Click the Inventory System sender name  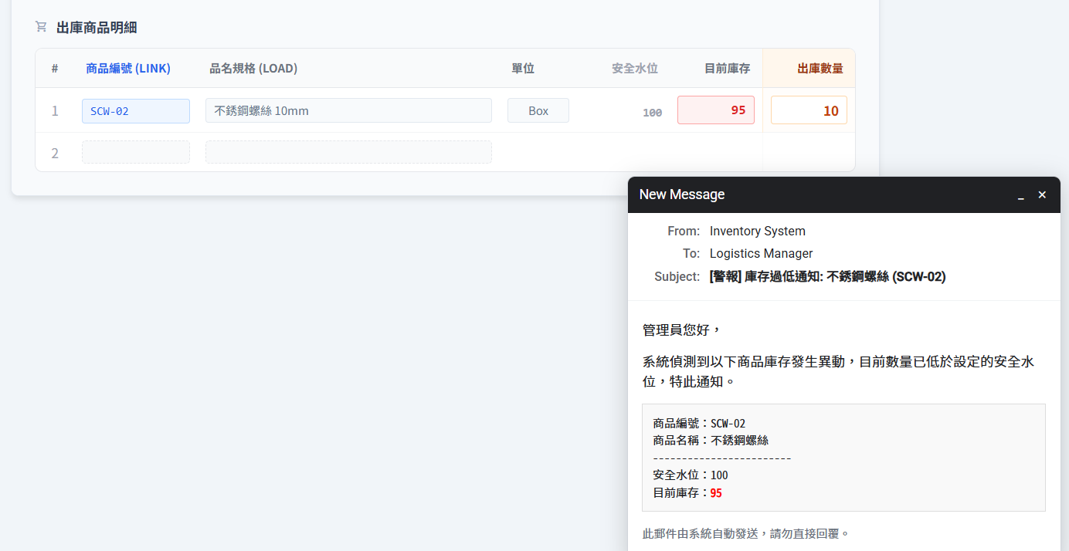coord(757,231)
